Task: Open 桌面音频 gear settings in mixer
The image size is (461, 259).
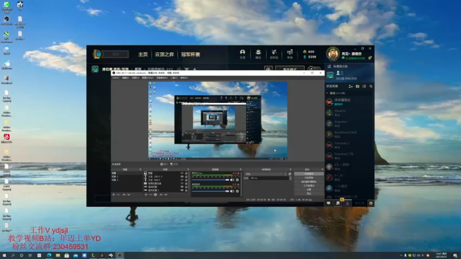Action: pos(237,191)
